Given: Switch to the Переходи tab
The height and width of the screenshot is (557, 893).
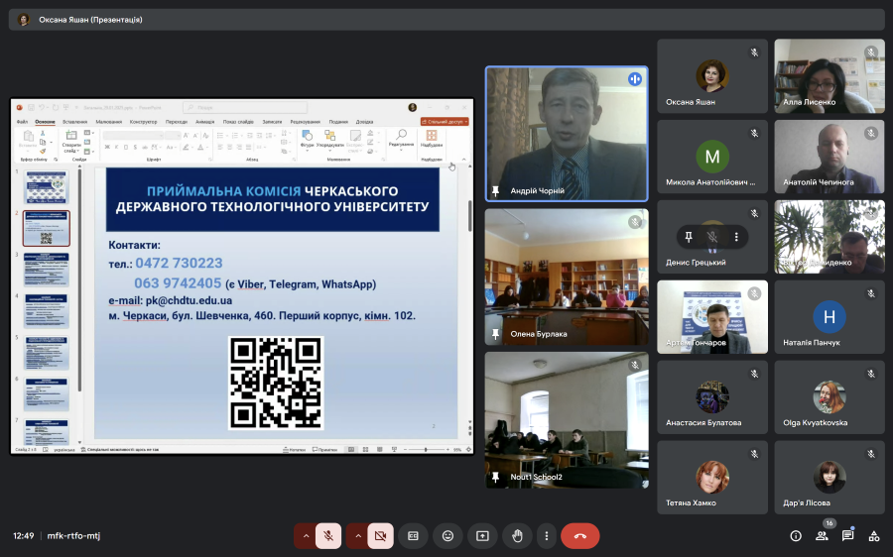Looking at the screenshot, I should (177, 122).
